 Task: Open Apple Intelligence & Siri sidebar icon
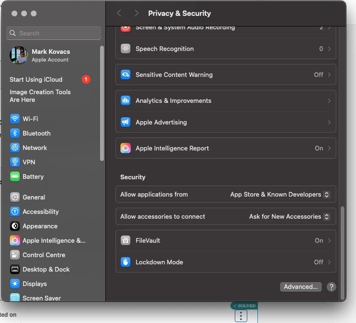point(15,240)
